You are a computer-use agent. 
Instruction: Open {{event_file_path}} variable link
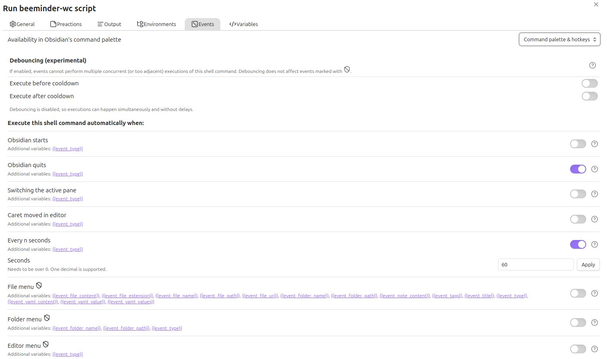pos(220,296)
